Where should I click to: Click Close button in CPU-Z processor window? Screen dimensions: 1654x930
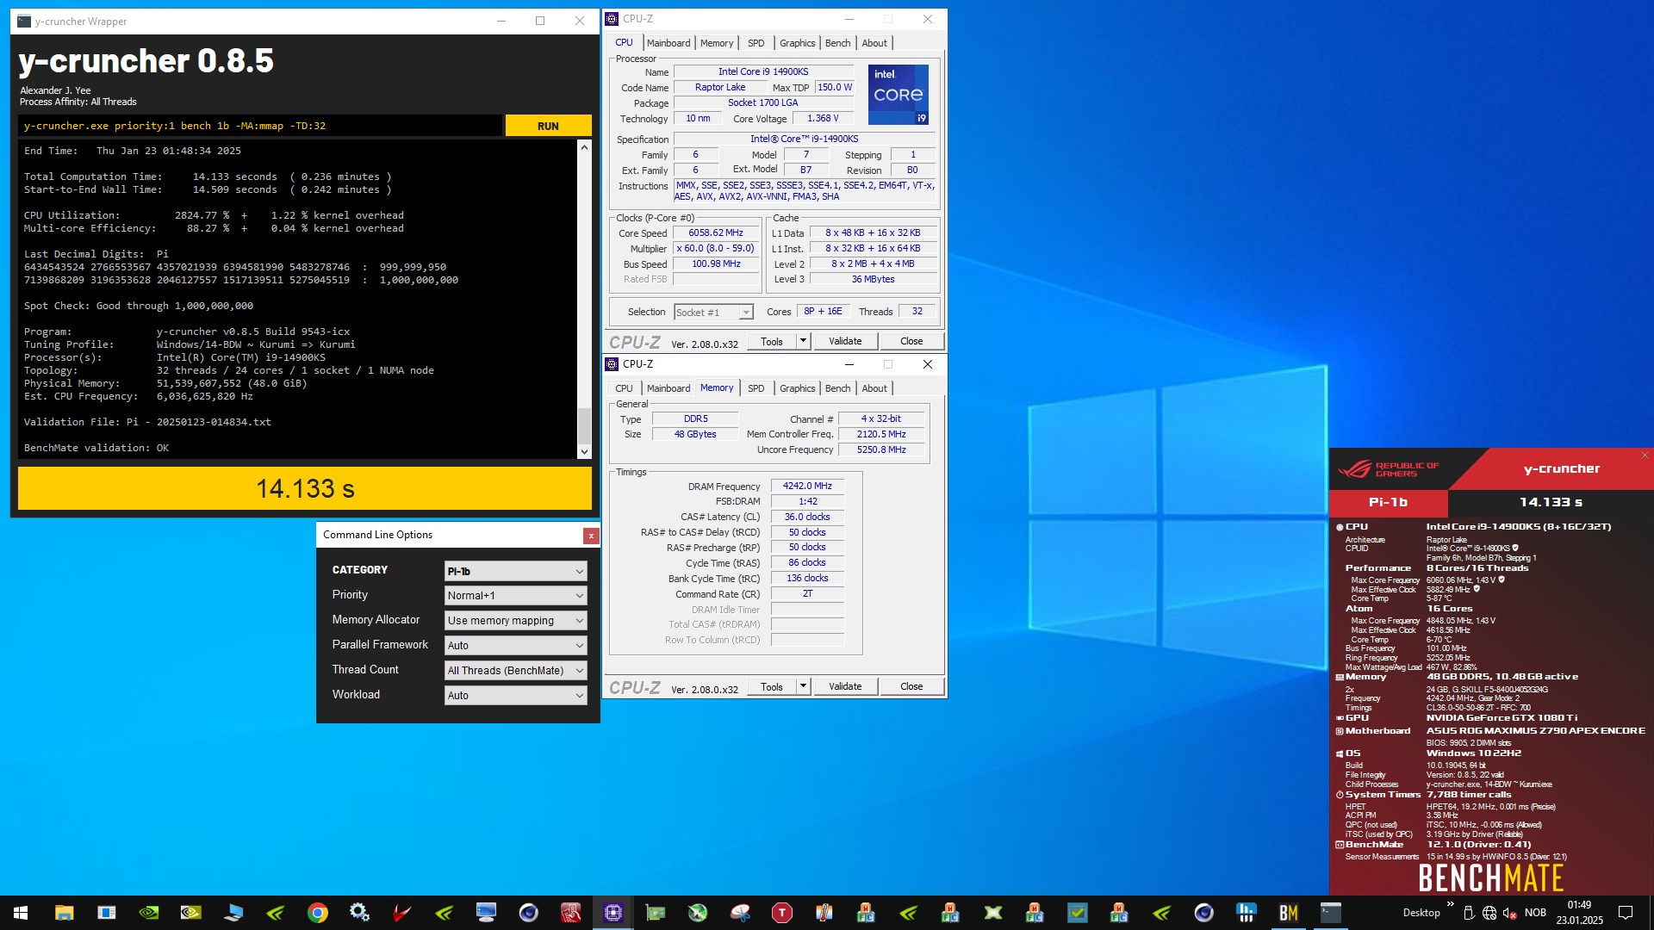(x=911, y=341)
